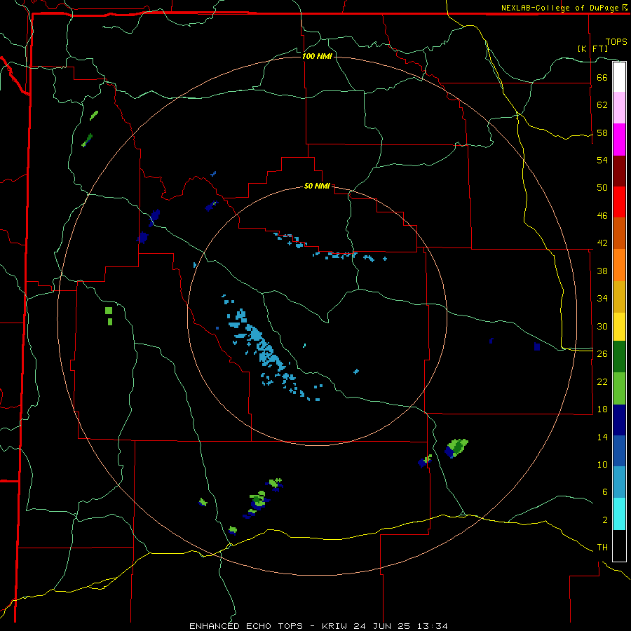The width and height of the screenshot is (631, 631).
Task: Click the light pink 62 kft legend swatch
Action: [x=619, y=108]
